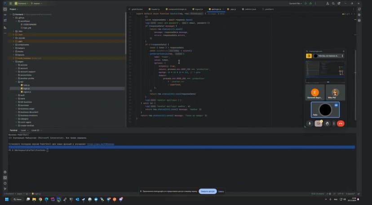The width and height of the screenshot is (372, 205).
Task: Select login.js in the project tree
Action: pos(26,88)
